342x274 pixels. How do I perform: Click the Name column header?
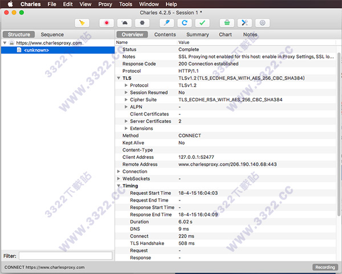[122, 42]
